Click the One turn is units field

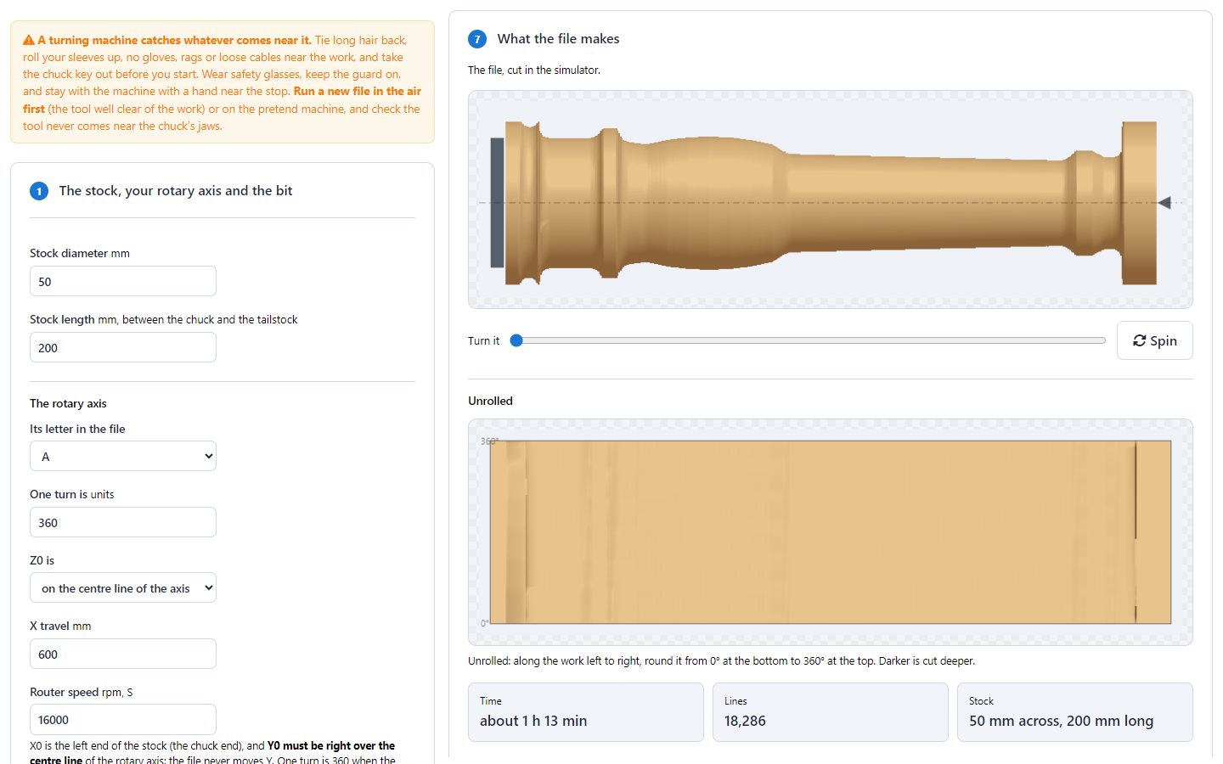(x=123, y=522)
